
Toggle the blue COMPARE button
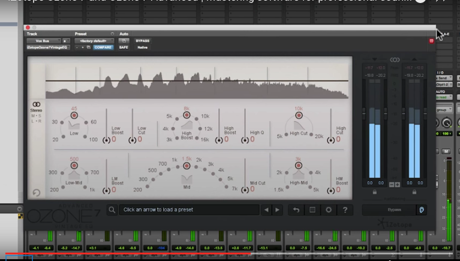click(x=103, y=47)
